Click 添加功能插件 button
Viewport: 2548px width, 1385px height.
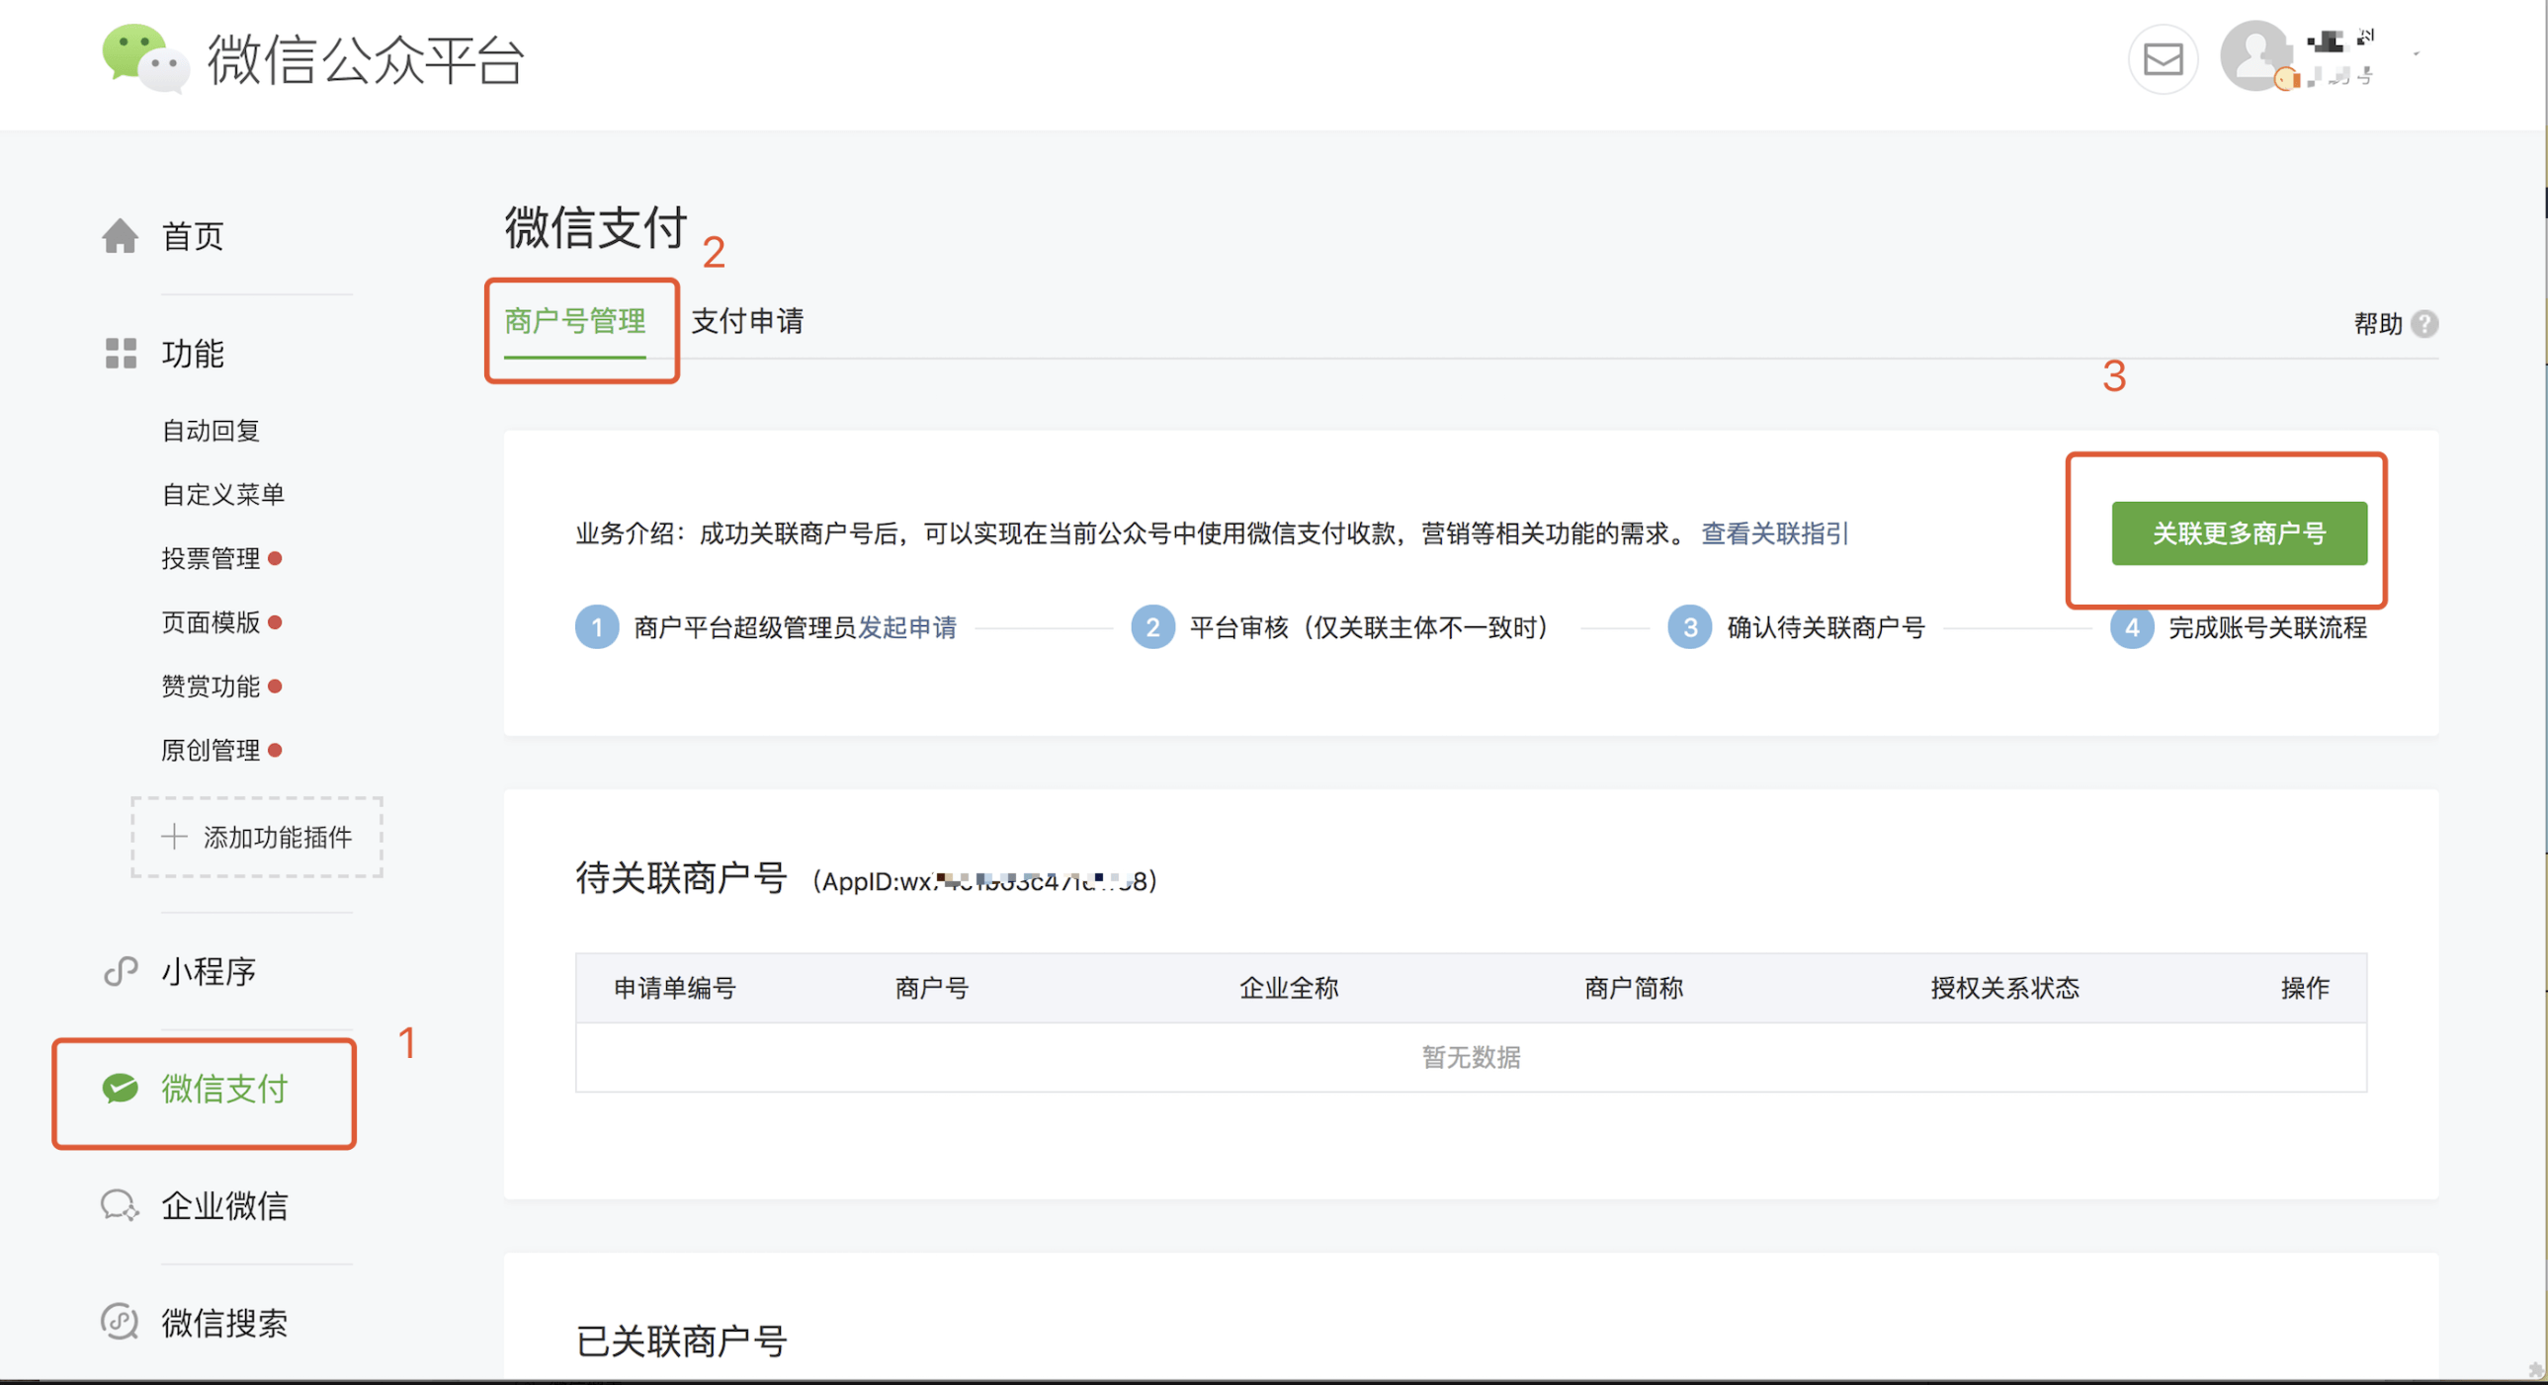(257, 838)
